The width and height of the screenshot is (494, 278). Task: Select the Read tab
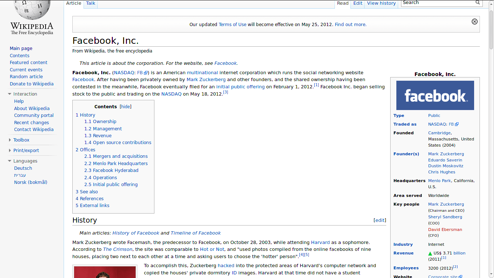pos(343,3)
